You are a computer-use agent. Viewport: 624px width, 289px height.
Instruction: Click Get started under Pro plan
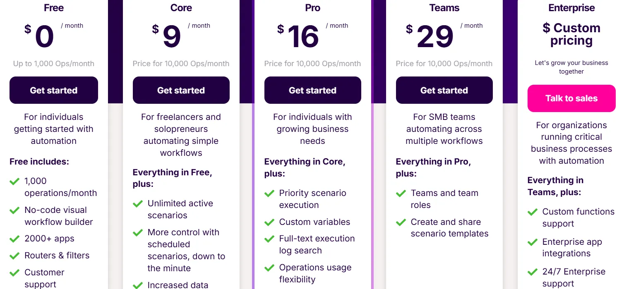312,90
